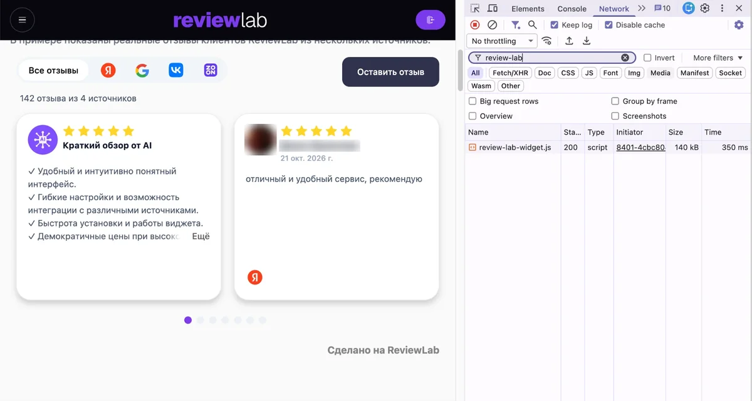This screenshot has height=401, width=752.
Task: Expand the More filters dropdown
Action: (x=718, y=58)
